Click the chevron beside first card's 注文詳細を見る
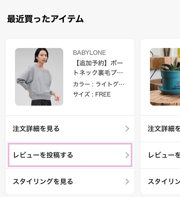 [127, 129]
